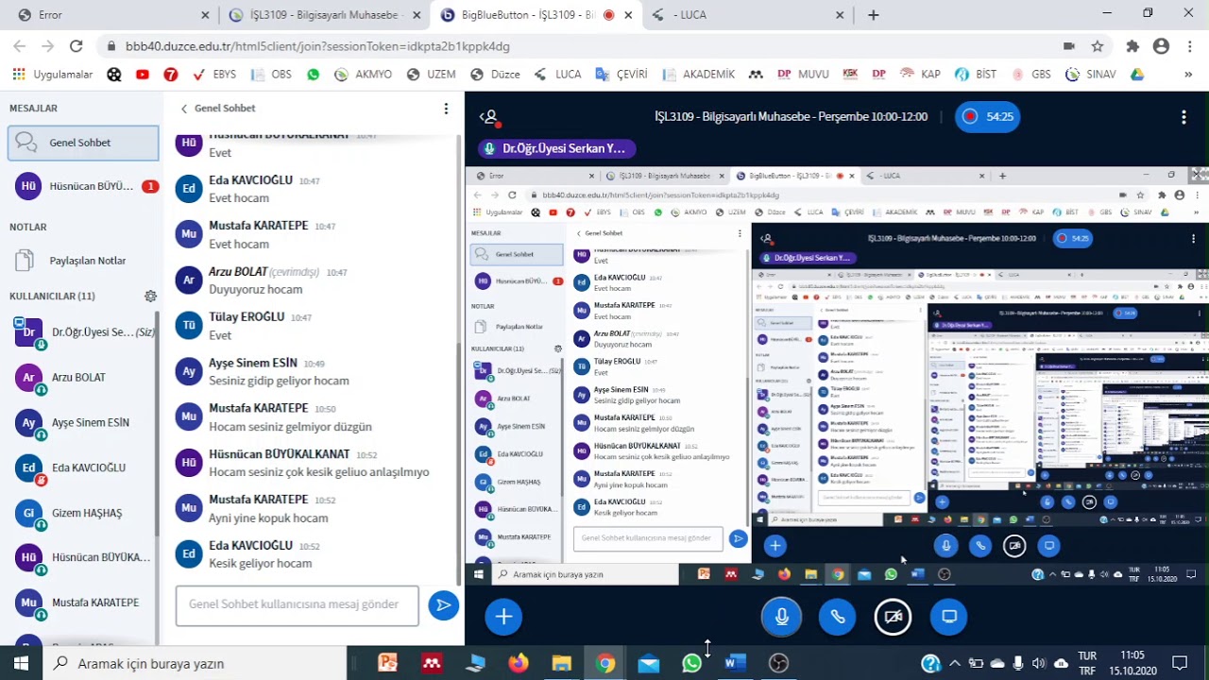Toggle webcam sharing button
Screen dimensions: 1209x680
click(x=894, y=617)
